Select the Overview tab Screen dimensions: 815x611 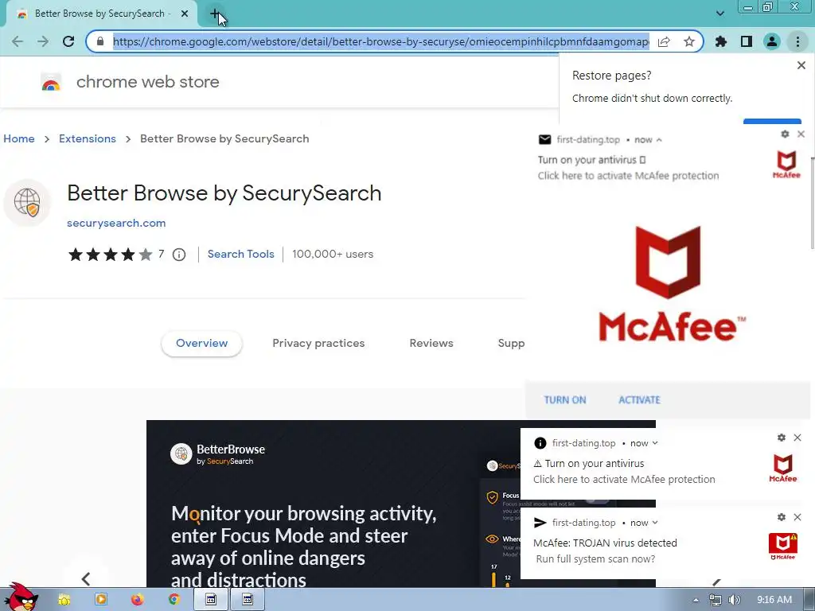point(201,344)
